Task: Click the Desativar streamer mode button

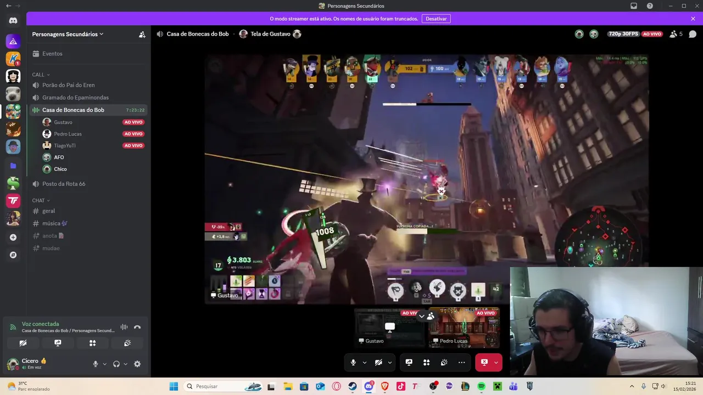Action: pos(436,19)
